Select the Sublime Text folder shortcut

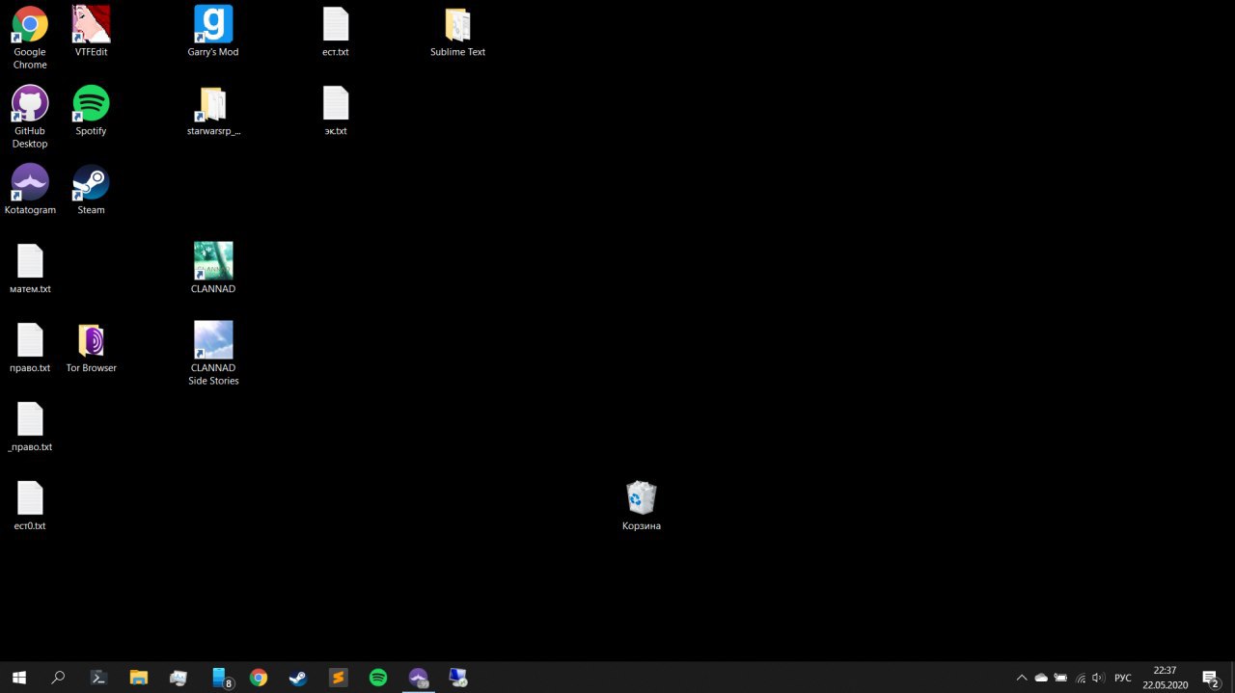[x=457, y=31]
